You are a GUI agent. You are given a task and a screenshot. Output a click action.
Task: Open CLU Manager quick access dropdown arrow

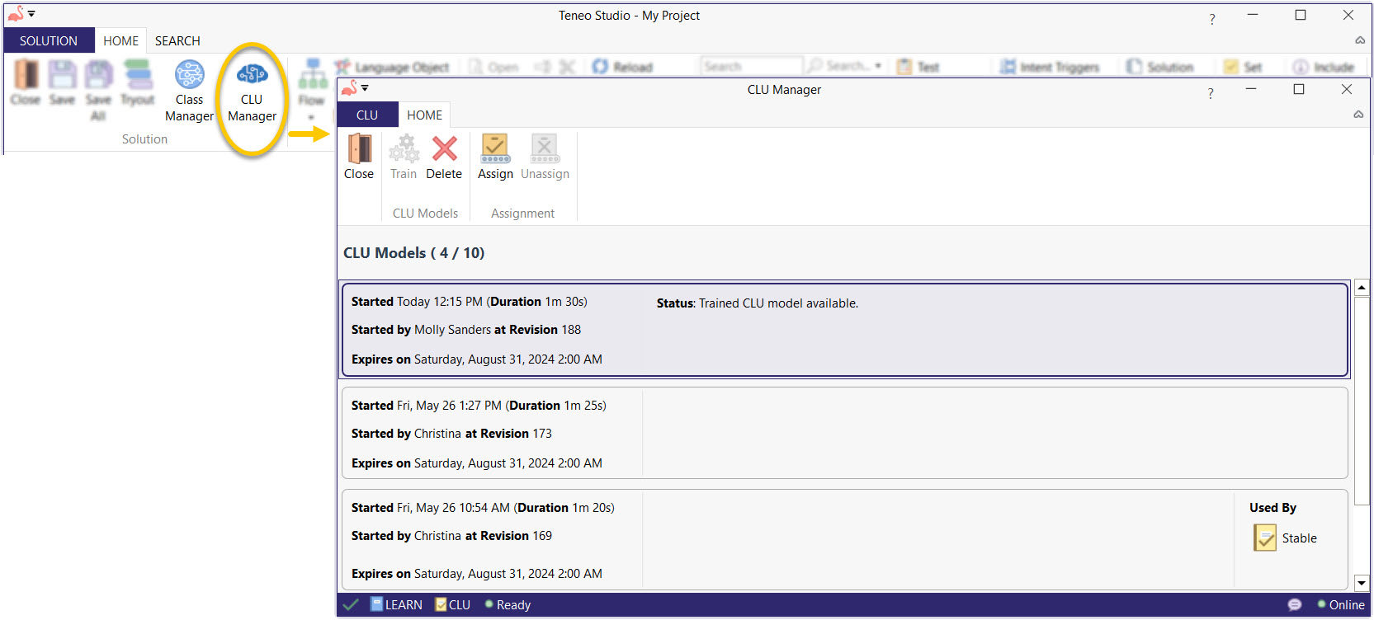click(x=365, y=88)
